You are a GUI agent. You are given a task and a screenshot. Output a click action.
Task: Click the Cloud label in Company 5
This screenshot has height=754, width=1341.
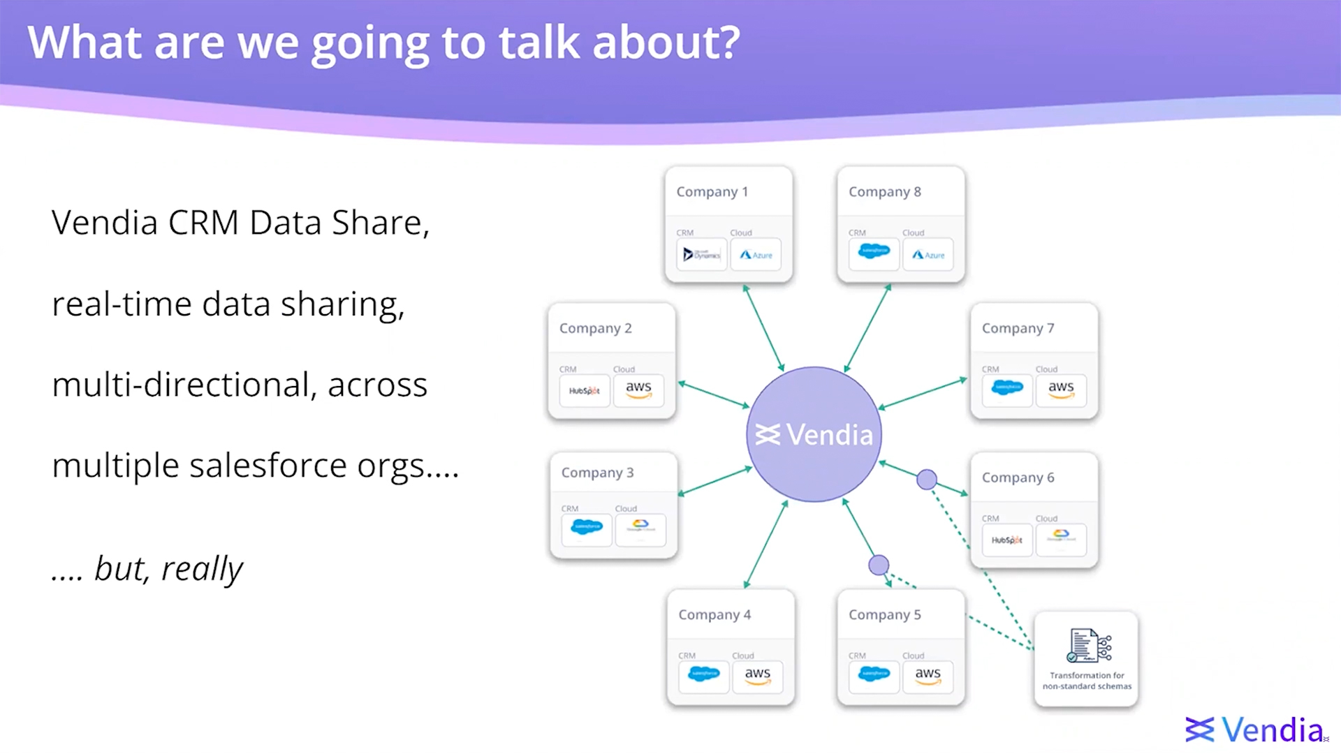913,656
